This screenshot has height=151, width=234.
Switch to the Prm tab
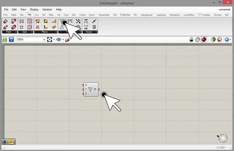pos(6,15)
